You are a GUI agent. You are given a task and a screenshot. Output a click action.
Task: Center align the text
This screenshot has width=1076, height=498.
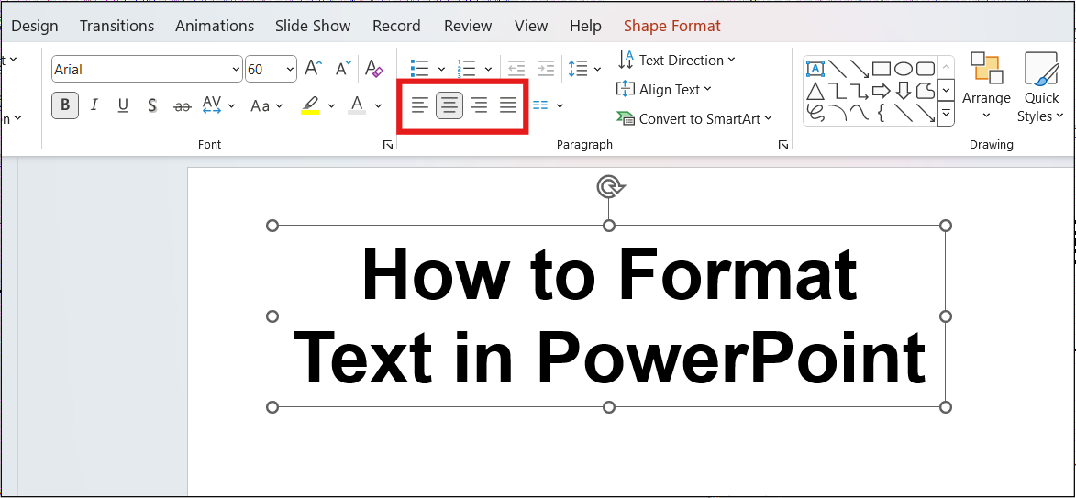(449, 105)
